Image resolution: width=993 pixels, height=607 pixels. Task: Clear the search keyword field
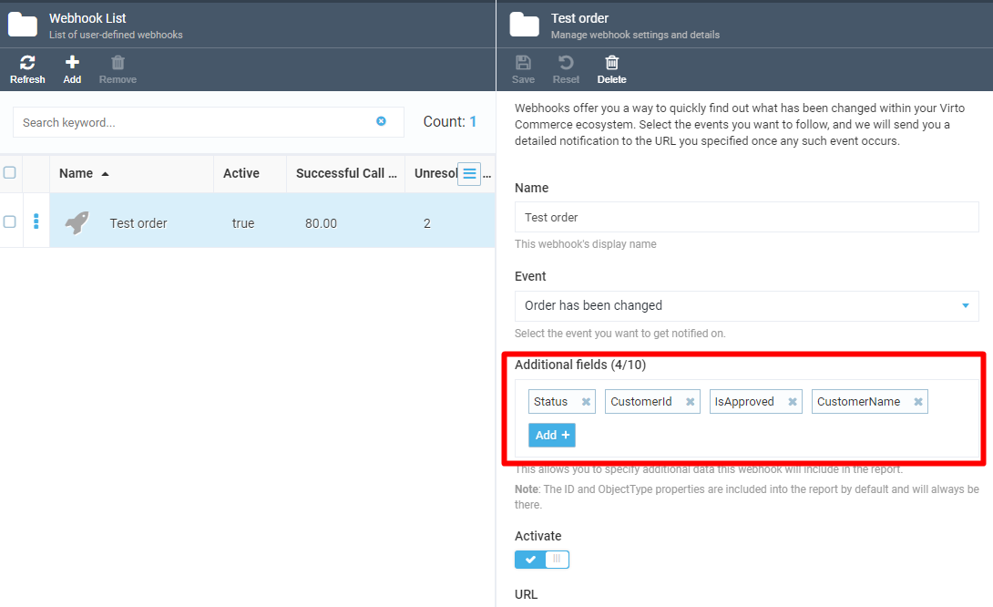tap(381, 121)
